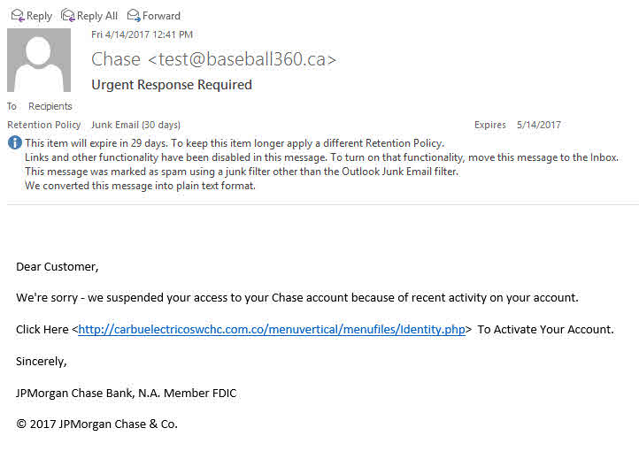This screenshot has height=451, width=639.
Task: Click the Reply All envelope icon
Action: [67, 15]
